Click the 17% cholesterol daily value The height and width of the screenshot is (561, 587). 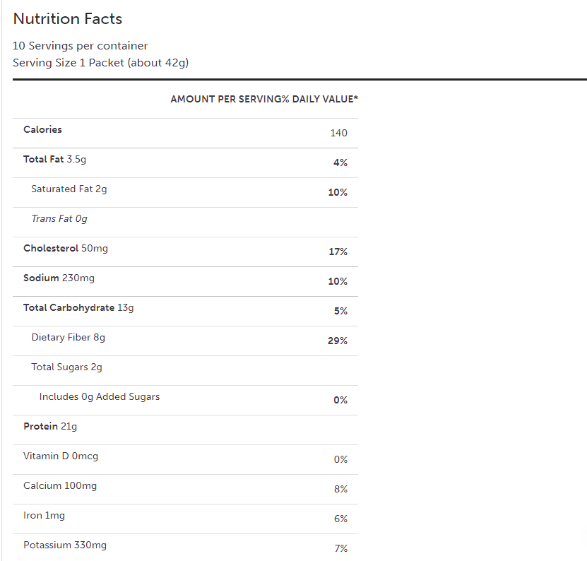(x=338, y=252)
